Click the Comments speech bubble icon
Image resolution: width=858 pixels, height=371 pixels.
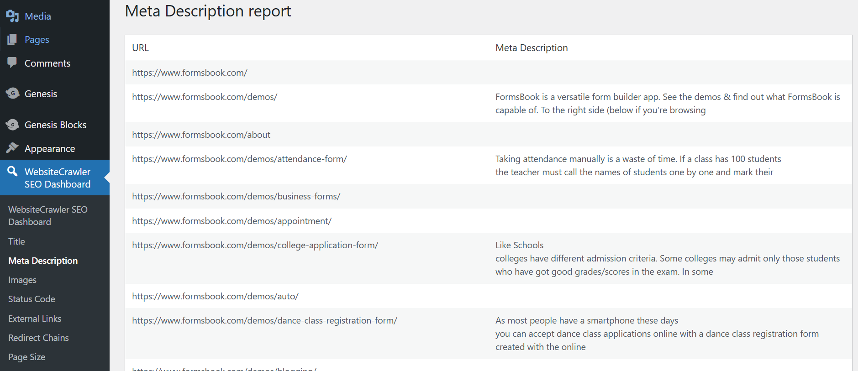click(12, 63)
